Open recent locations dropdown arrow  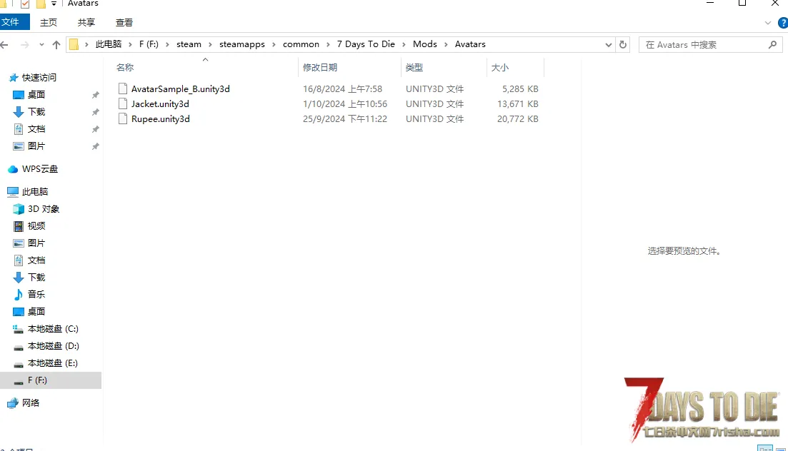41,45
